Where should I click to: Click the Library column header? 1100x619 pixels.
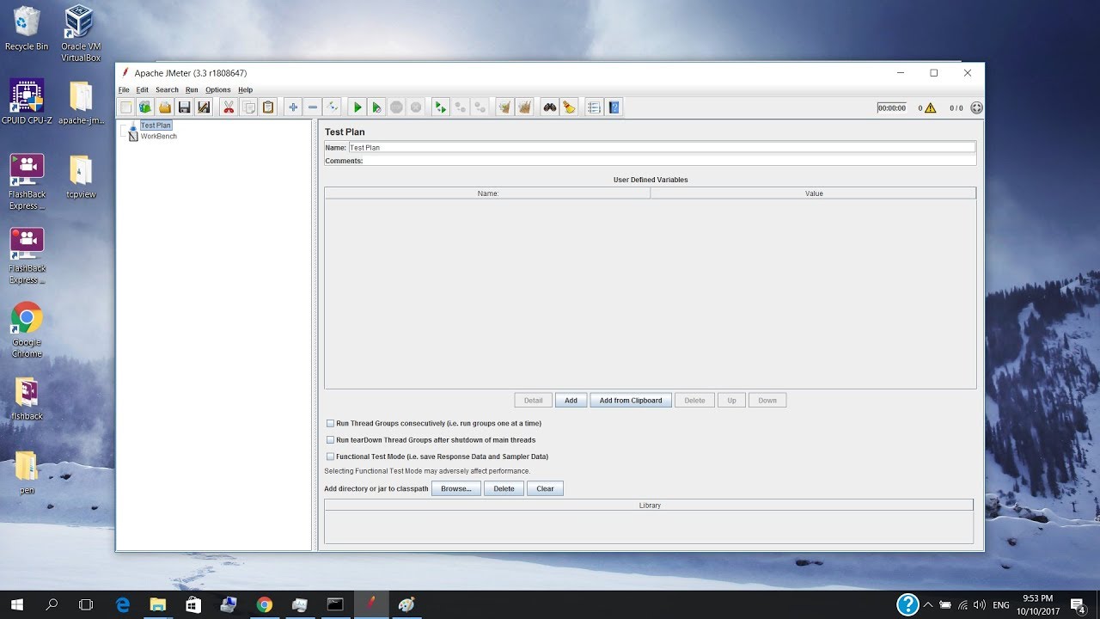650,506
